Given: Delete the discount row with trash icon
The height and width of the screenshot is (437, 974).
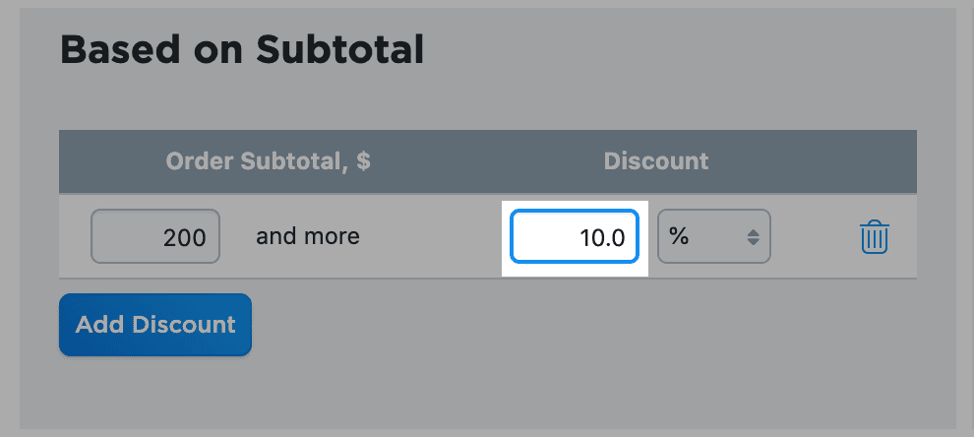Looking at the screenshot, I should click(875, 237).
